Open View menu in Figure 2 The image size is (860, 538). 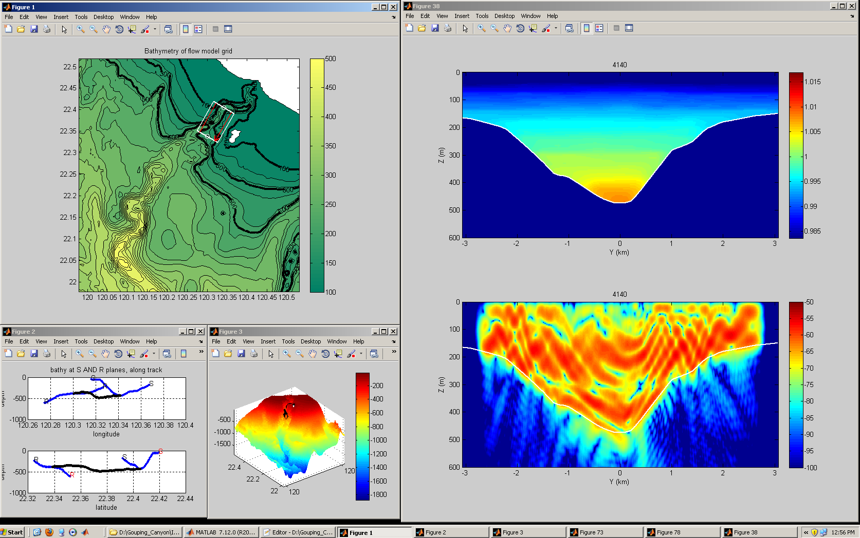(x=41, y=341)
